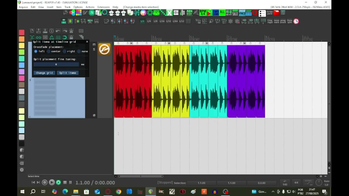349x196 pixels.
Task: Click the Split items button
Action: point(68,73)
